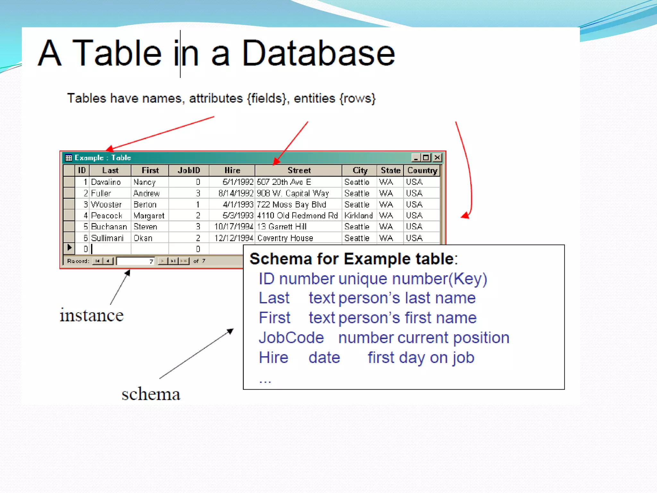Click the 'Example : Table' title bar text
Viewport: 657px width, 493px height.
coord(103,158)
